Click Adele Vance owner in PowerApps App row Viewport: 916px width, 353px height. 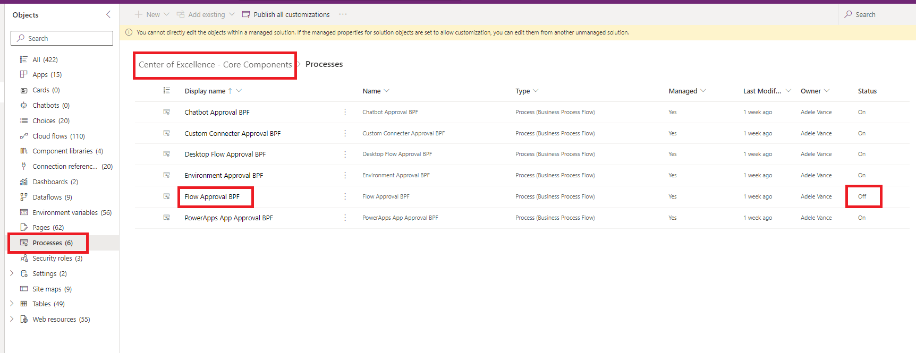click(816, 218)
